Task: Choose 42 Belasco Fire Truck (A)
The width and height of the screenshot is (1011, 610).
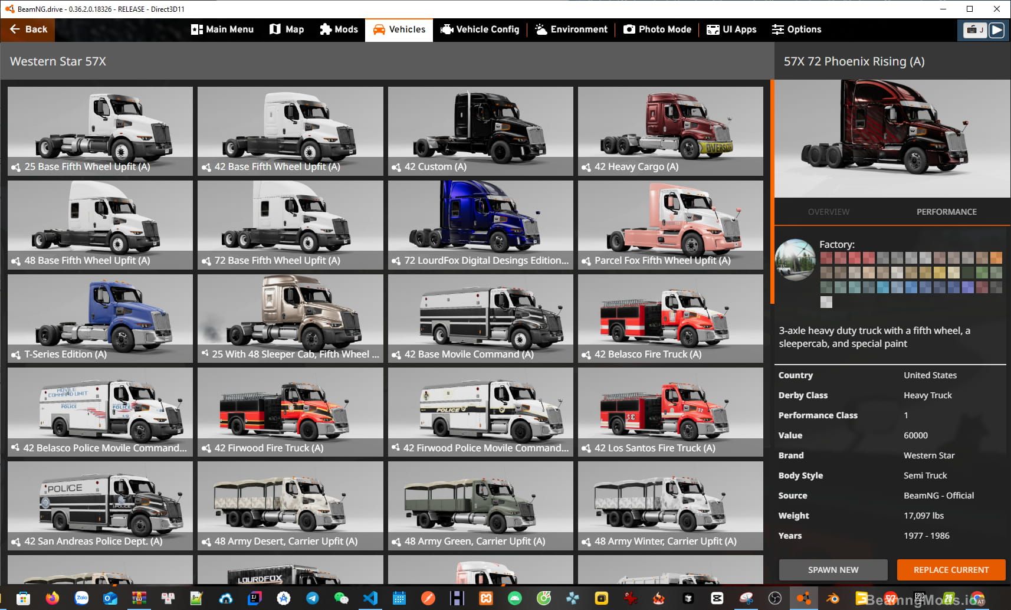Action: point(670,319)
